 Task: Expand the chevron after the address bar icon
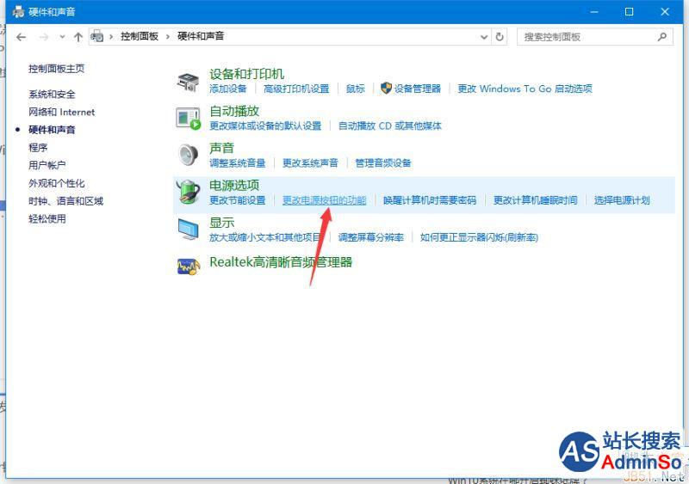tap(111, 36)
